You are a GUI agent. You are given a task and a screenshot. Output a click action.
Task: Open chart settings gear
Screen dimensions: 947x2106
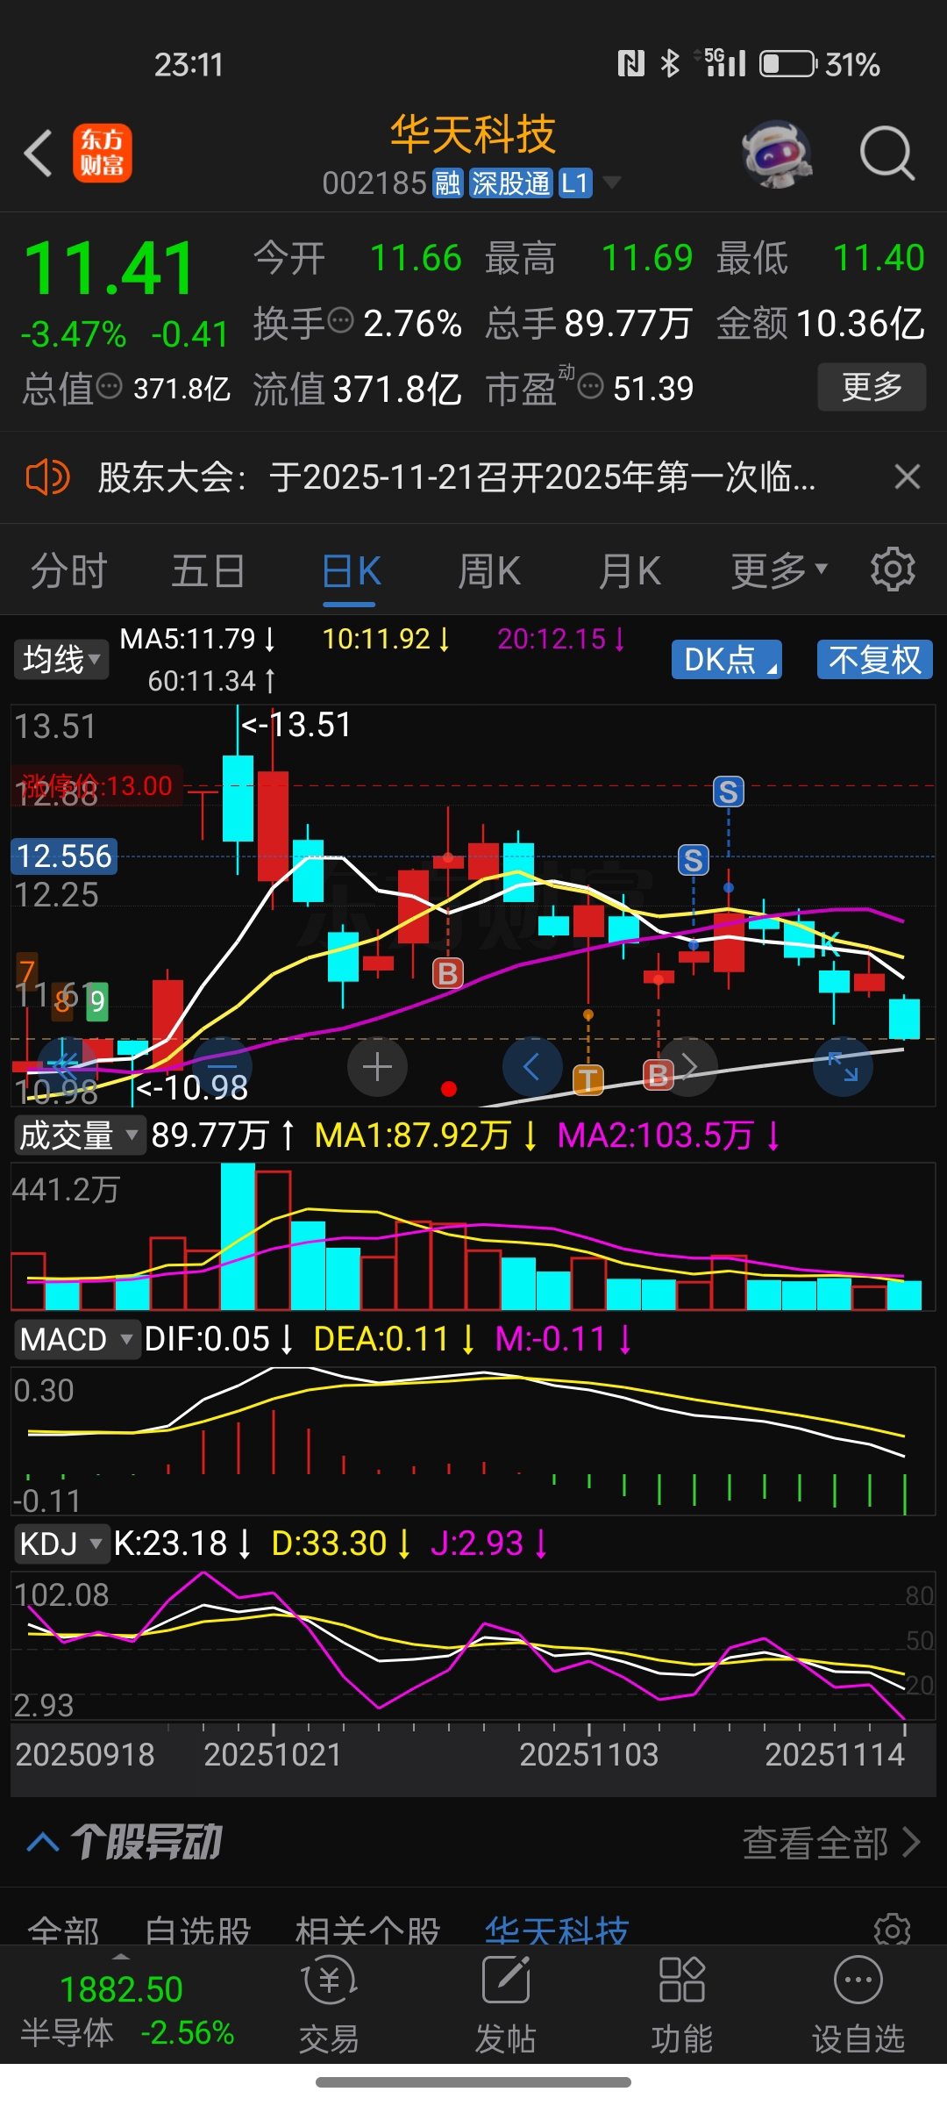click(x=893, y=569)
